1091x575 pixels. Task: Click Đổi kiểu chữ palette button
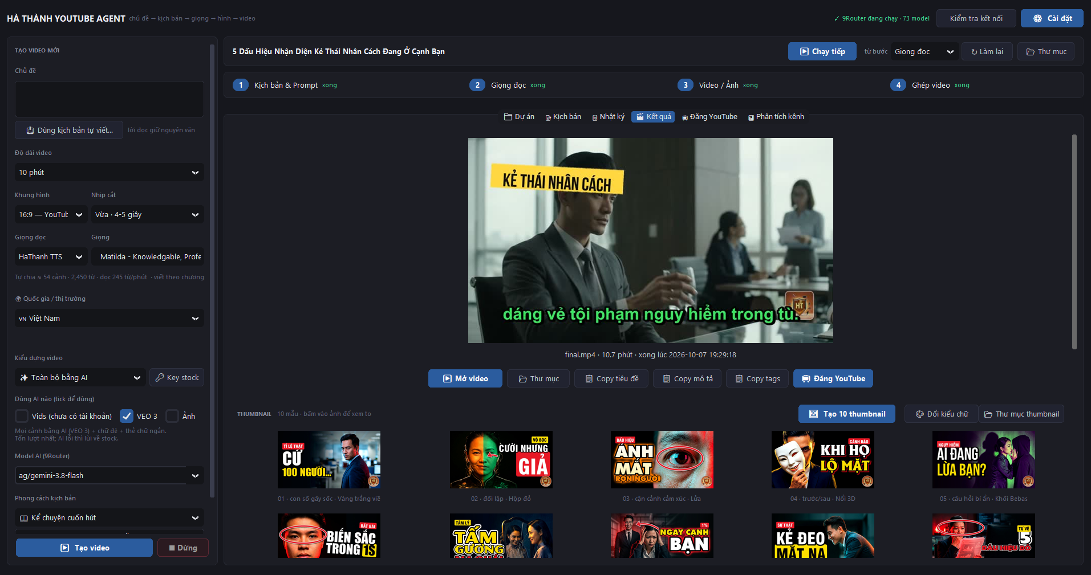pos(942,414)
